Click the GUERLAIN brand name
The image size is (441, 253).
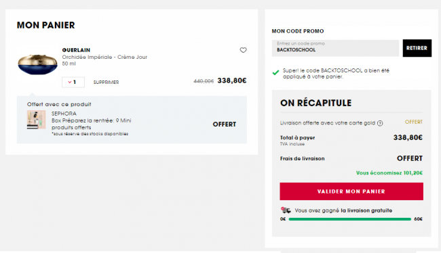tap(76, 50)
